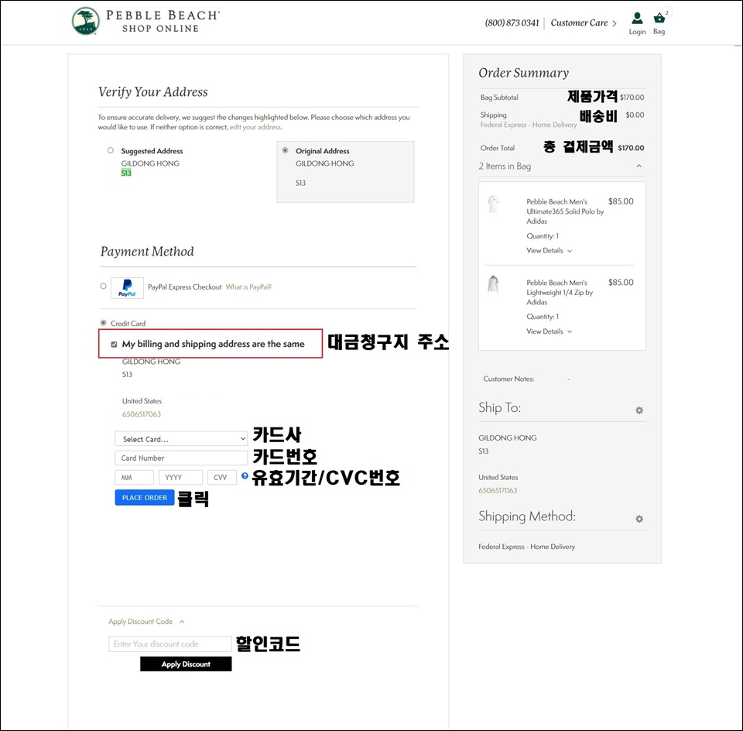Click the Ship To phone number 6506517063
743x731 pixels.
(498, 491)
